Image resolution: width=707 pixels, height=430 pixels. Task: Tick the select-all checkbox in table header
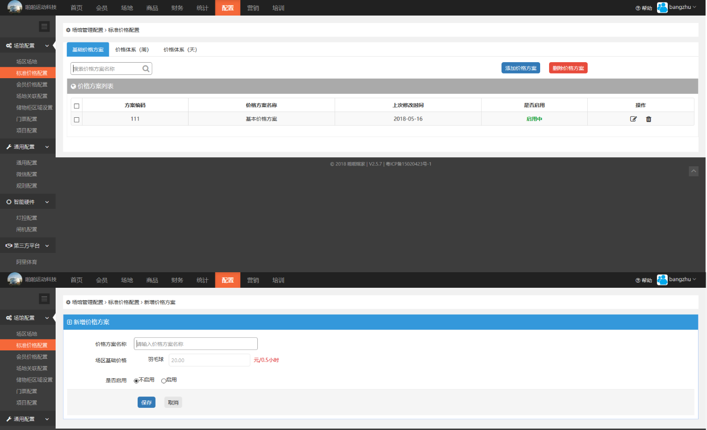[77, 106]
